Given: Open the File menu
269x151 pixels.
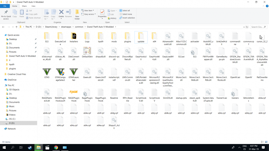Looking at the screenshot, I should (5, 6).
